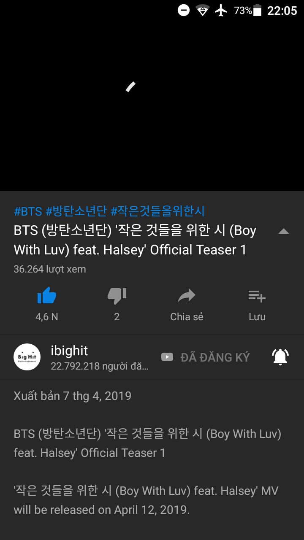Collapse description with the up arrow
Image resolution: width=304 pixels, height=540 pixels.
(x=284, y=231)
